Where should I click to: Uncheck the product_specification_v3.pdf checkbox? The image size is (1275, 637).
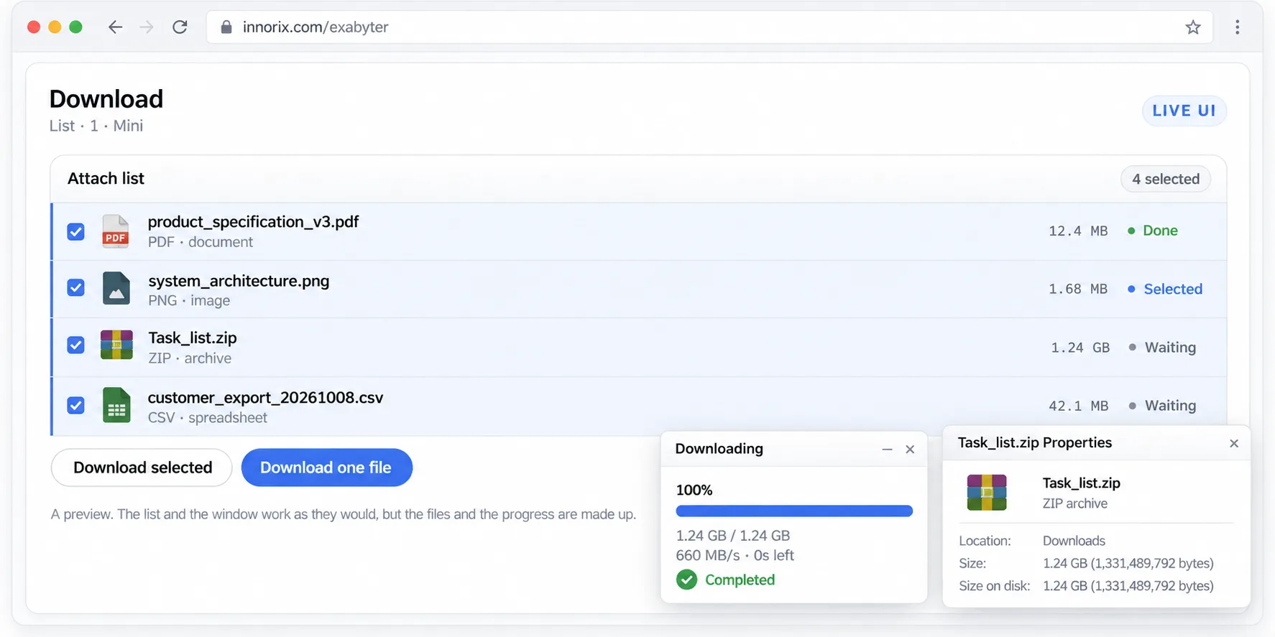[75, 231]
